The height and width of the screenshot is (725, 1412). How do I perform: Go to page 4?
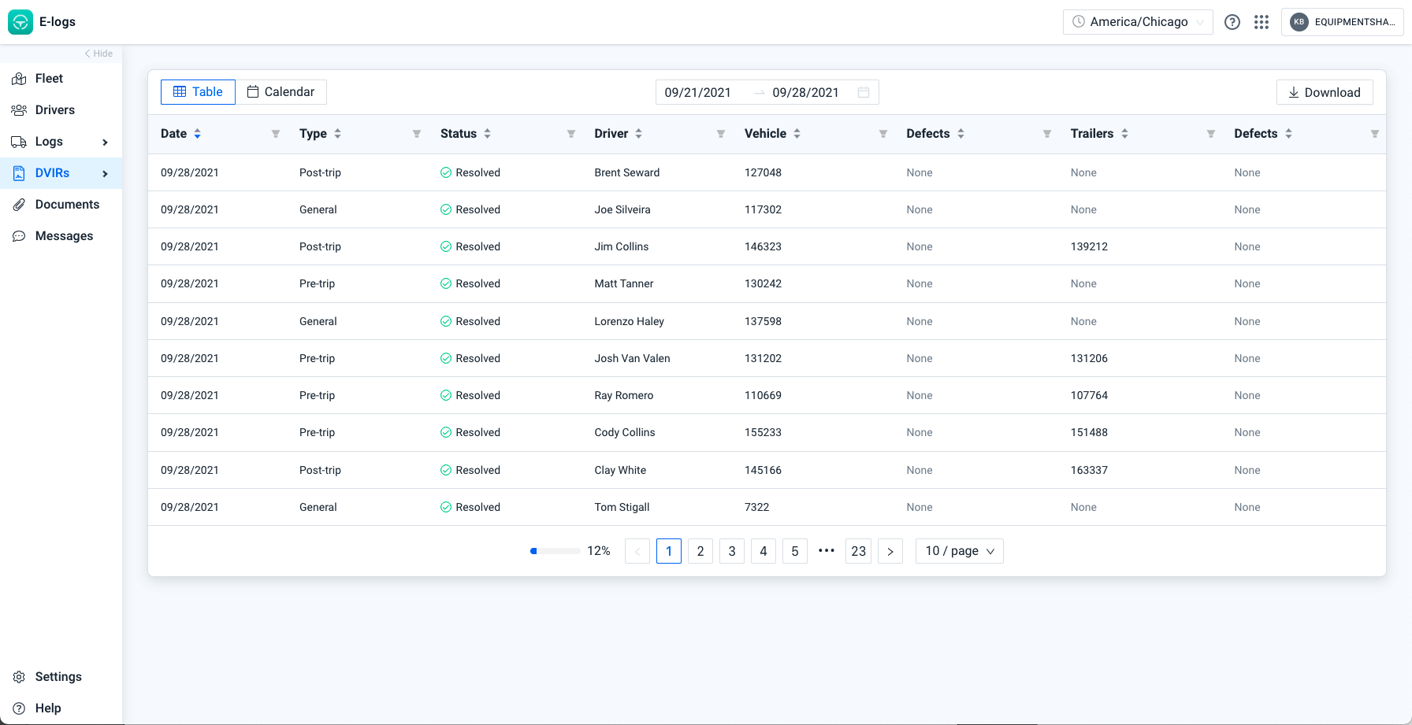point(764,551)
